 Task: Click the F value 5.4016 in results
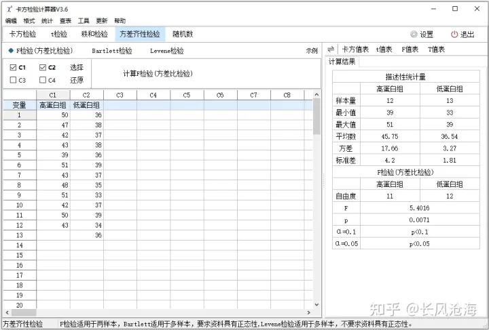pos(420,208)
